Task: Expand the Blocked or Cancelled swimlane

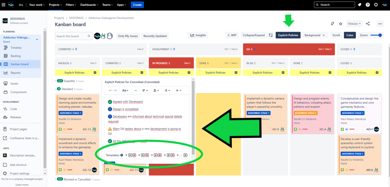Action: [x=56, y=179]
